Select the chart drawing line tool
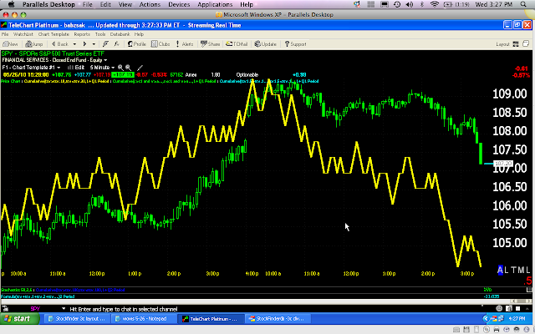Screen dimensions: 535x334 tap(140, 68)
